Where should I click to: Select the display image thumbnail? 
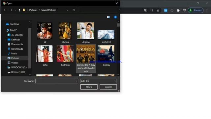[106, 54]
